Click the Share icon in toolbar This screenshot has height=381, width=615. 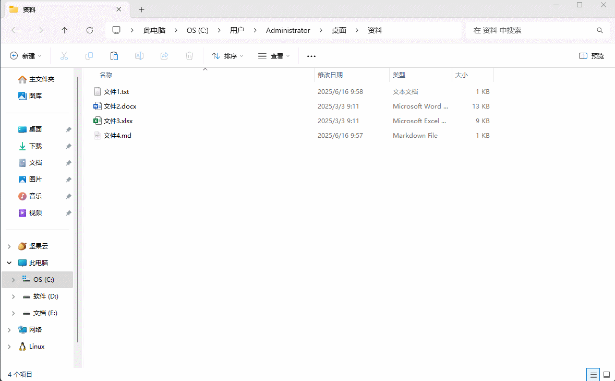click(164, 56)
